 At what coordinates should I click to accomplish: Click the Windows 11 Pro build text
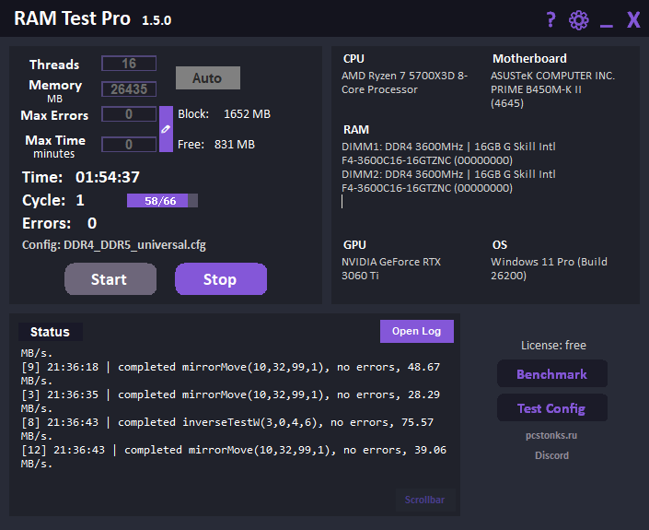coord(549,268)
